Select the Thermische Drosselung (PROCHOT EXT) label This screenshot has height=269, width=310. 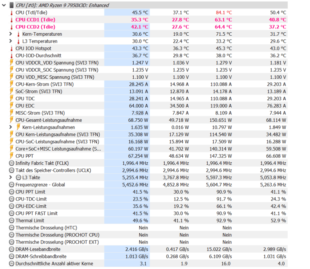(57, 242)
